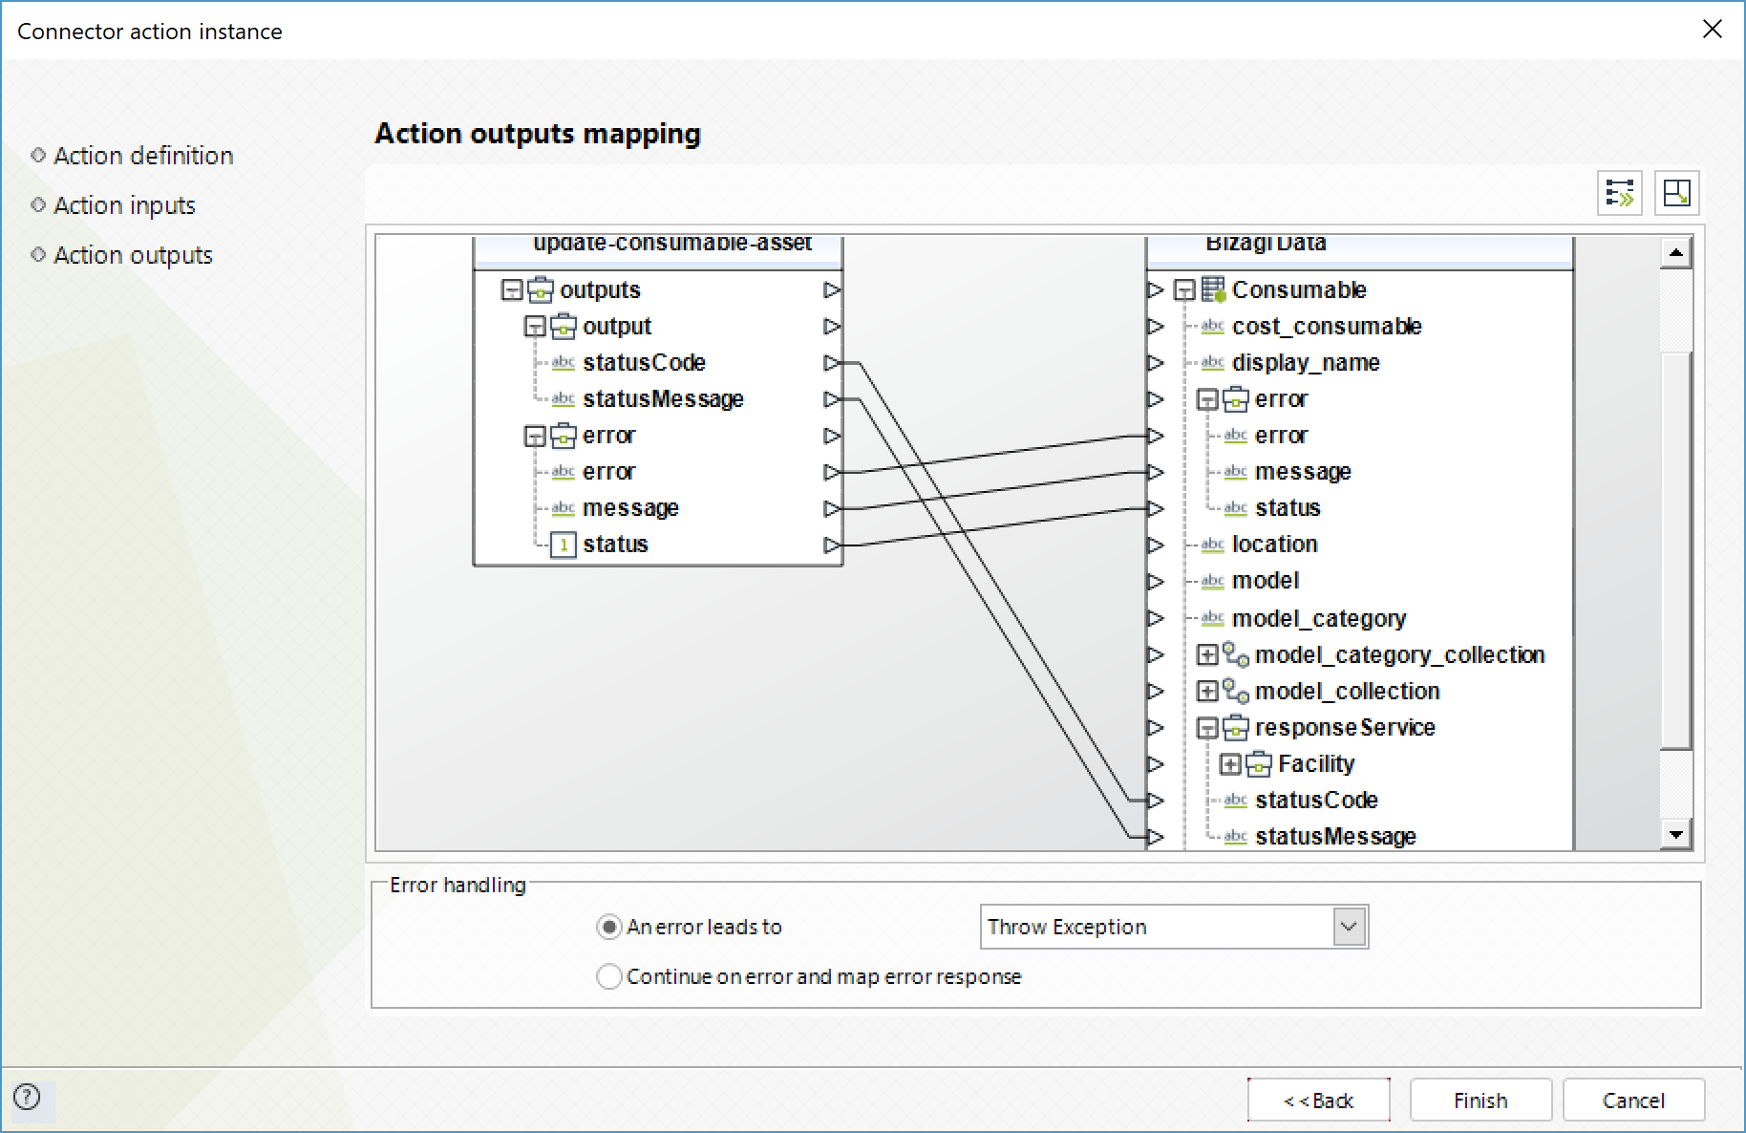The image size is (1746, 1133).
Task: Click the statusMessage output connector arrow
Action: (x=832, y=399)
